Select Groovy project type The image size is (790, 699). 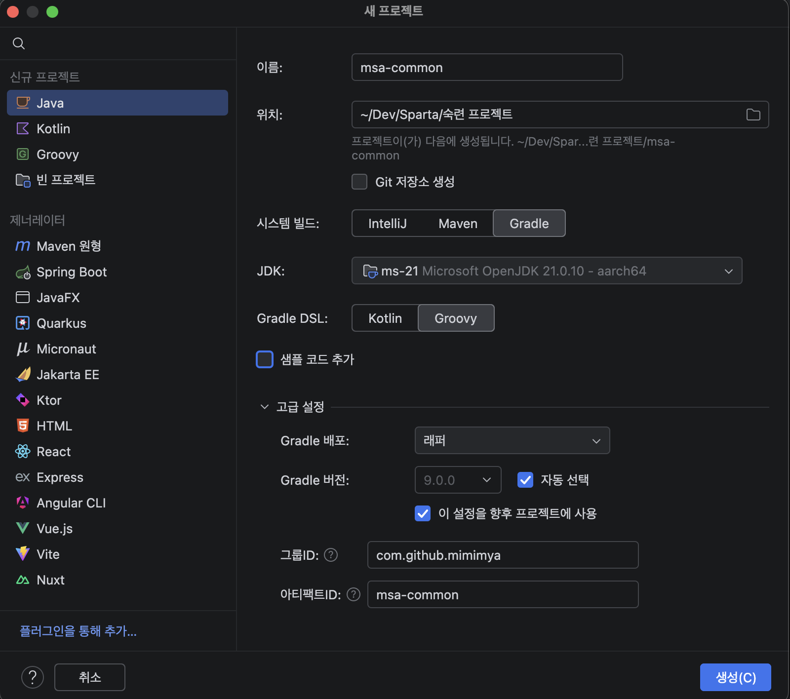[118, 154]
